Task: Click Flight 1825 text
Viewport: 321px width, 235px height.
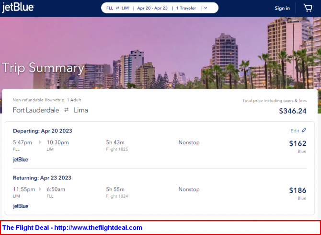Action: pyautogui.click(x=117, y=149)
